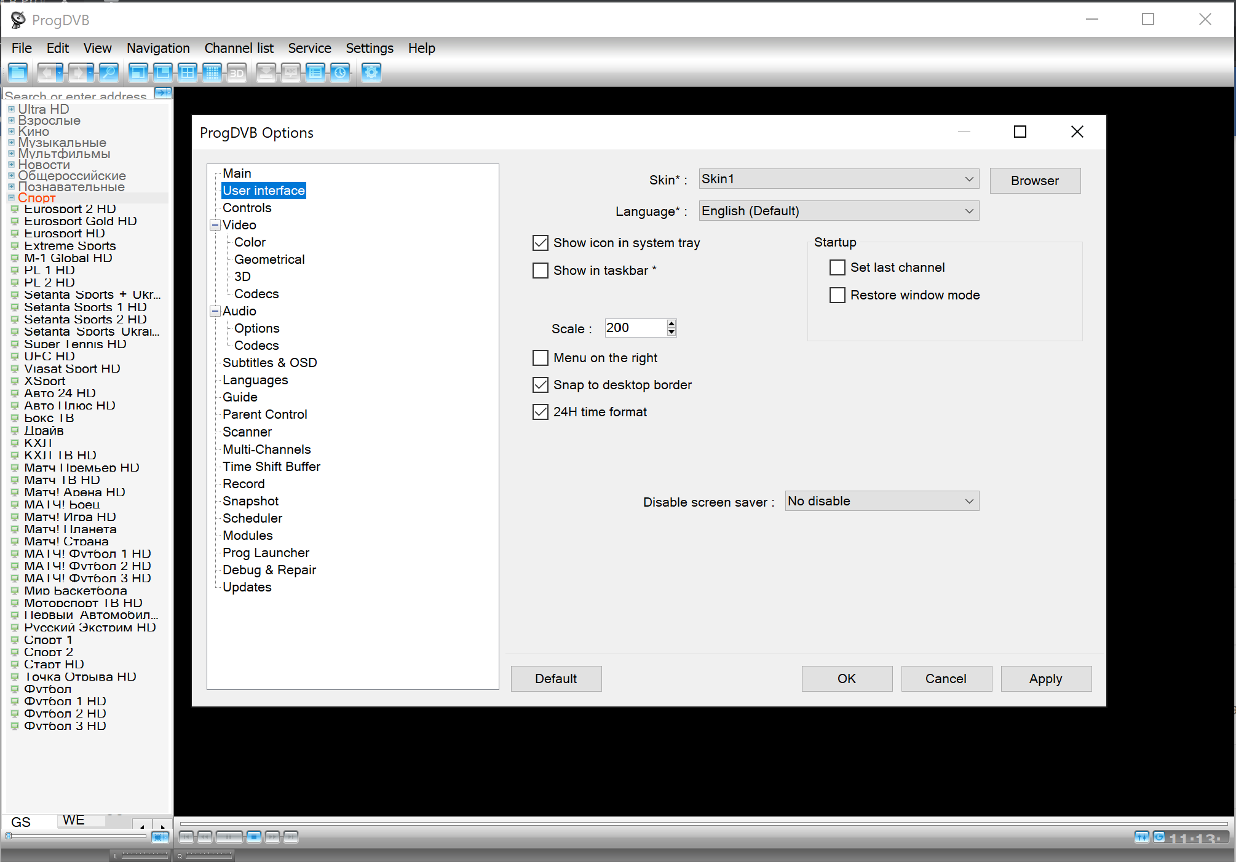Uncheck 24H time format
The image size is (1236, 862).
(x=541, y=412)
